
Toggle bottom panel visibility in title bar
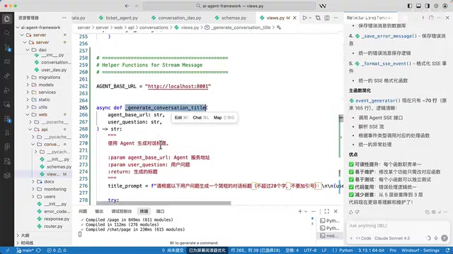(418, 6)
